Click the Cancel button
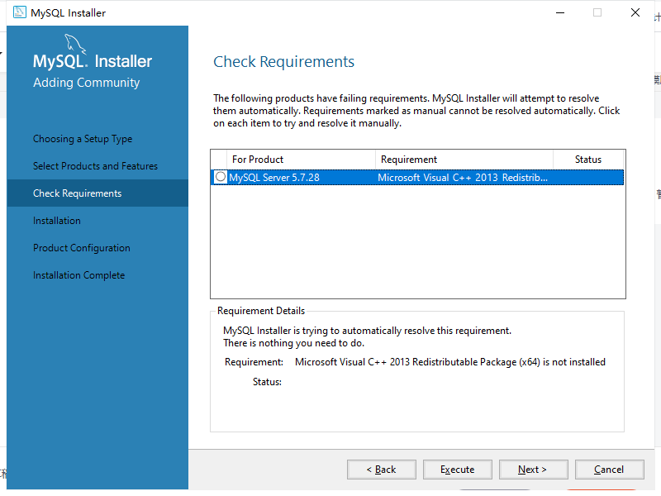The image size is (661, 496). (609, 469)
